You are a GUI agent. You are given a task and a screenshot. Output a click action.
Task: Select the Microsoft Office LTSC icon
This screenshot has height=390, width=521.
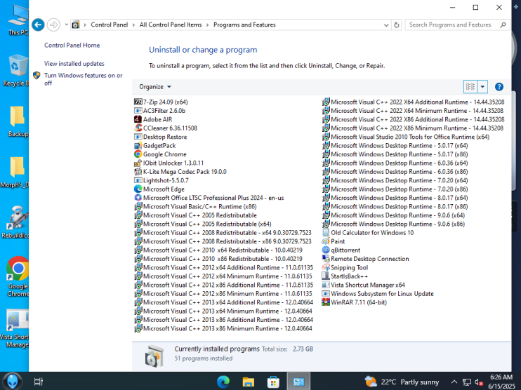(x=138, y=198)
